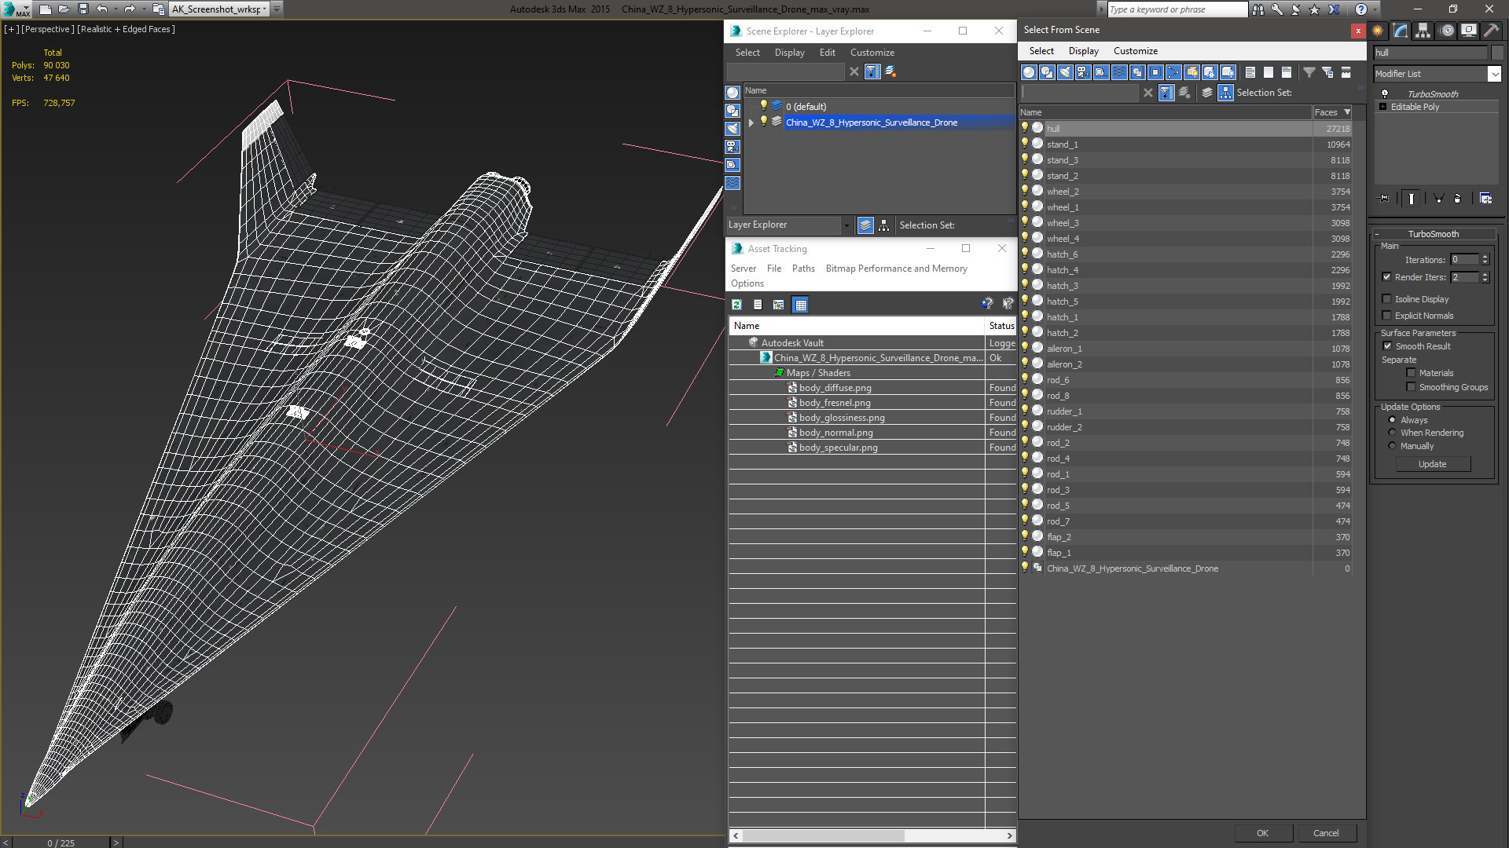This screenshot has height=848, width=1509.
Task: Open the Modifier List dropdown
Action: click(1494, 74)
